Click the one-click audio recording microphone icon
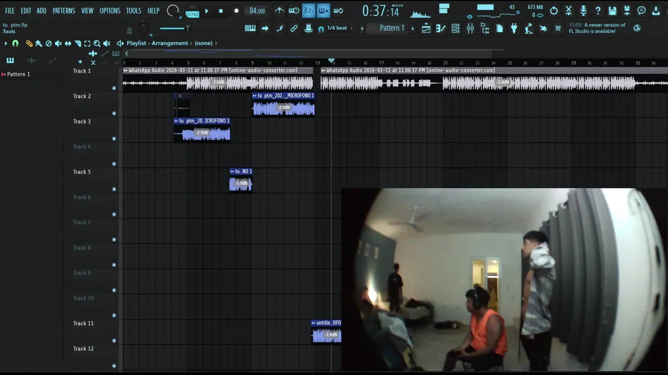 583,10
